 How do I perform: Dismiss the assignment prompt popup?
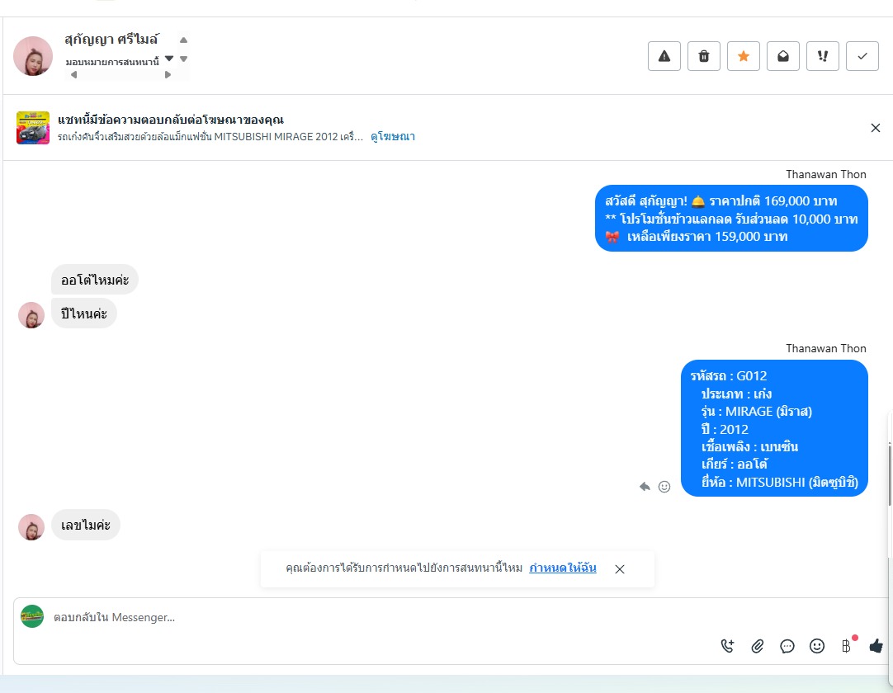pos(620,569)
